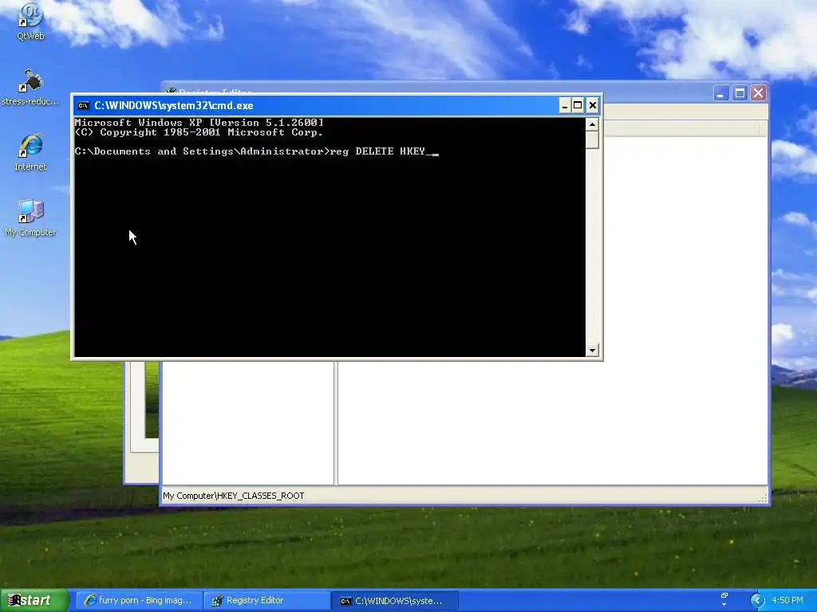This screenshot has height=612, width=817.
Task: Close the Registry Editor window
Action: 758,93
